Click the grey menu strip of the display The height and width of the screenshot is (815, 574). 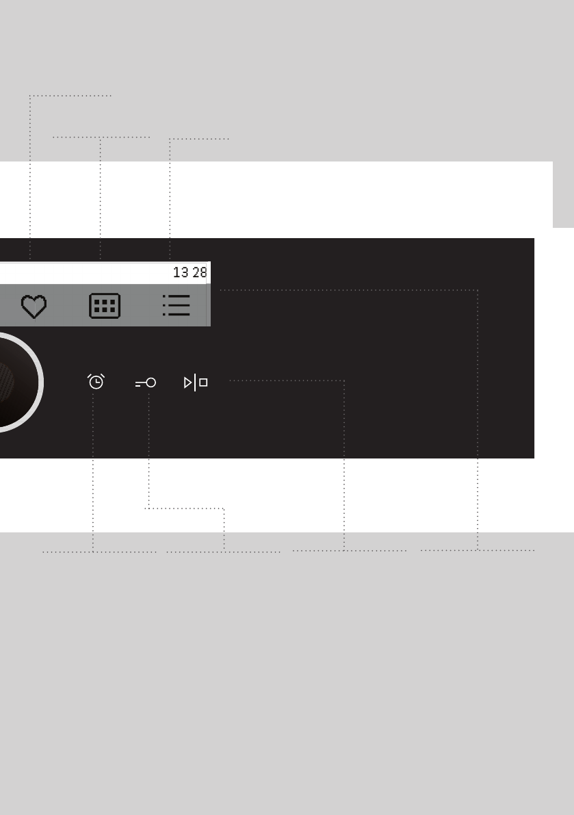(x=105, y=305)
